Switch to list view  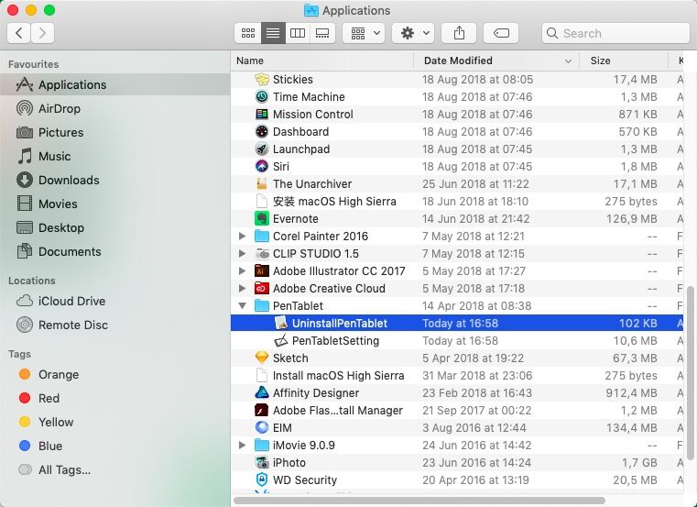point(273,33)
